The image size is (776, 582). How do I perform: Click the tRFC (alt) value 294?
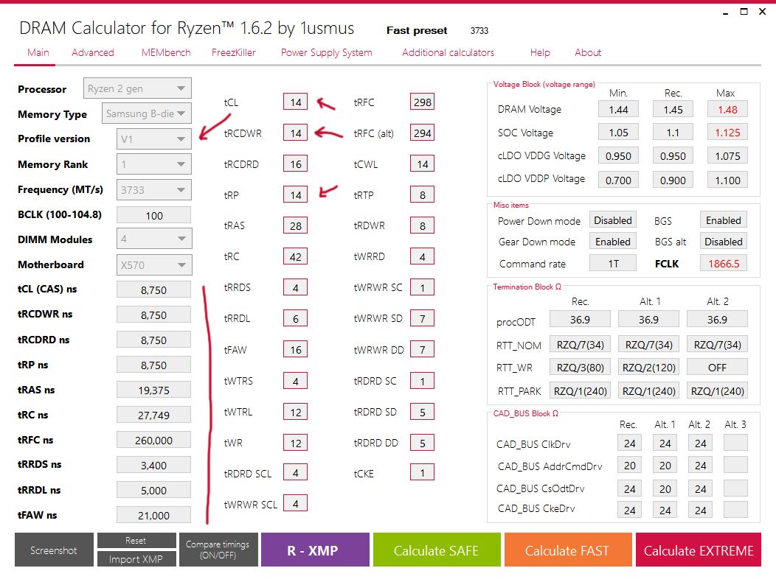(422, 133)
